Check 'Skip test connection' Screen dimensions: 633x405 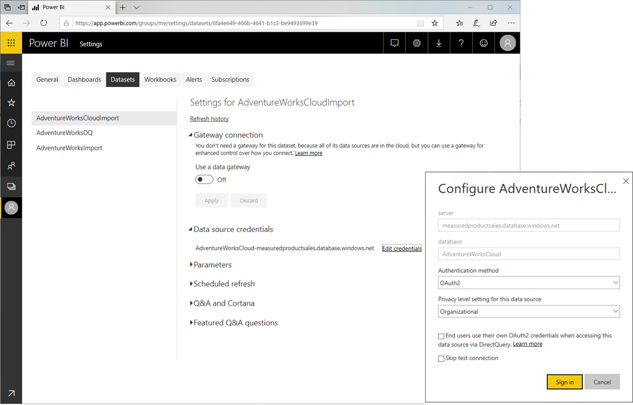441,358
